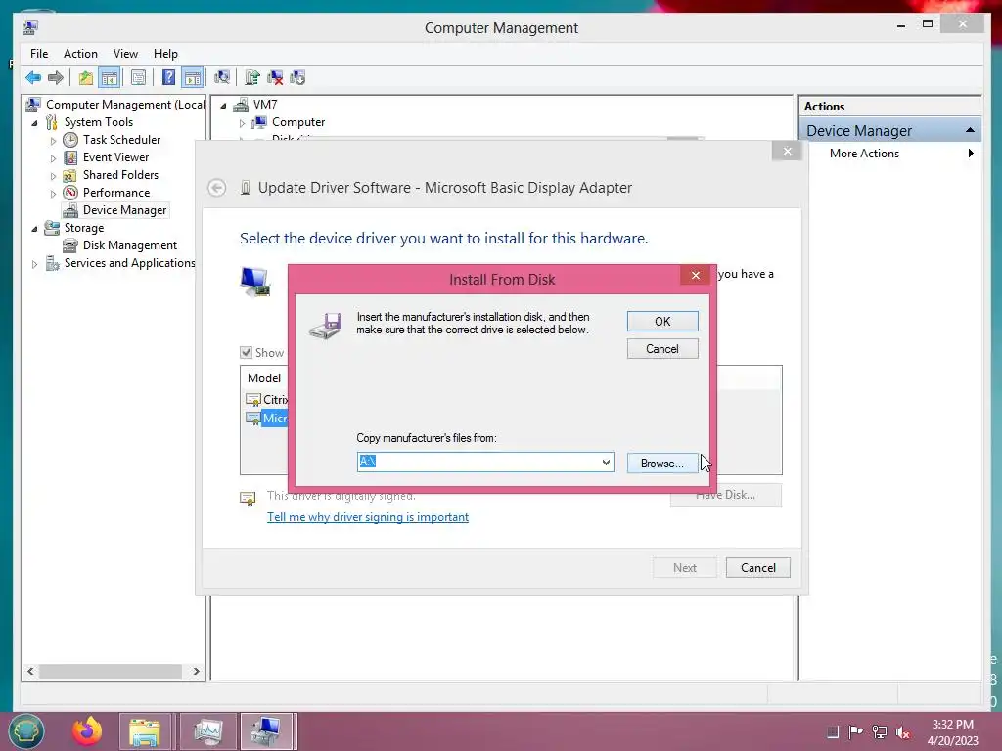Expand the Computer device category
This screenshot has width=1002, height=751.
[x=243, y=123]
